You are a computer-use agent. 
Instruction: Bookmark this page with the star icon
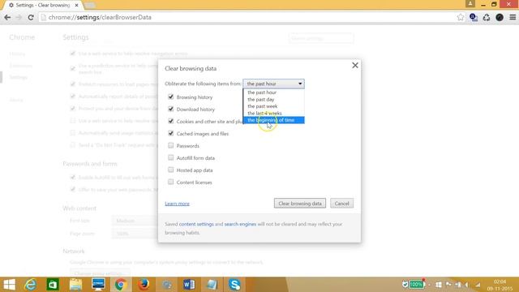(460, 17)
